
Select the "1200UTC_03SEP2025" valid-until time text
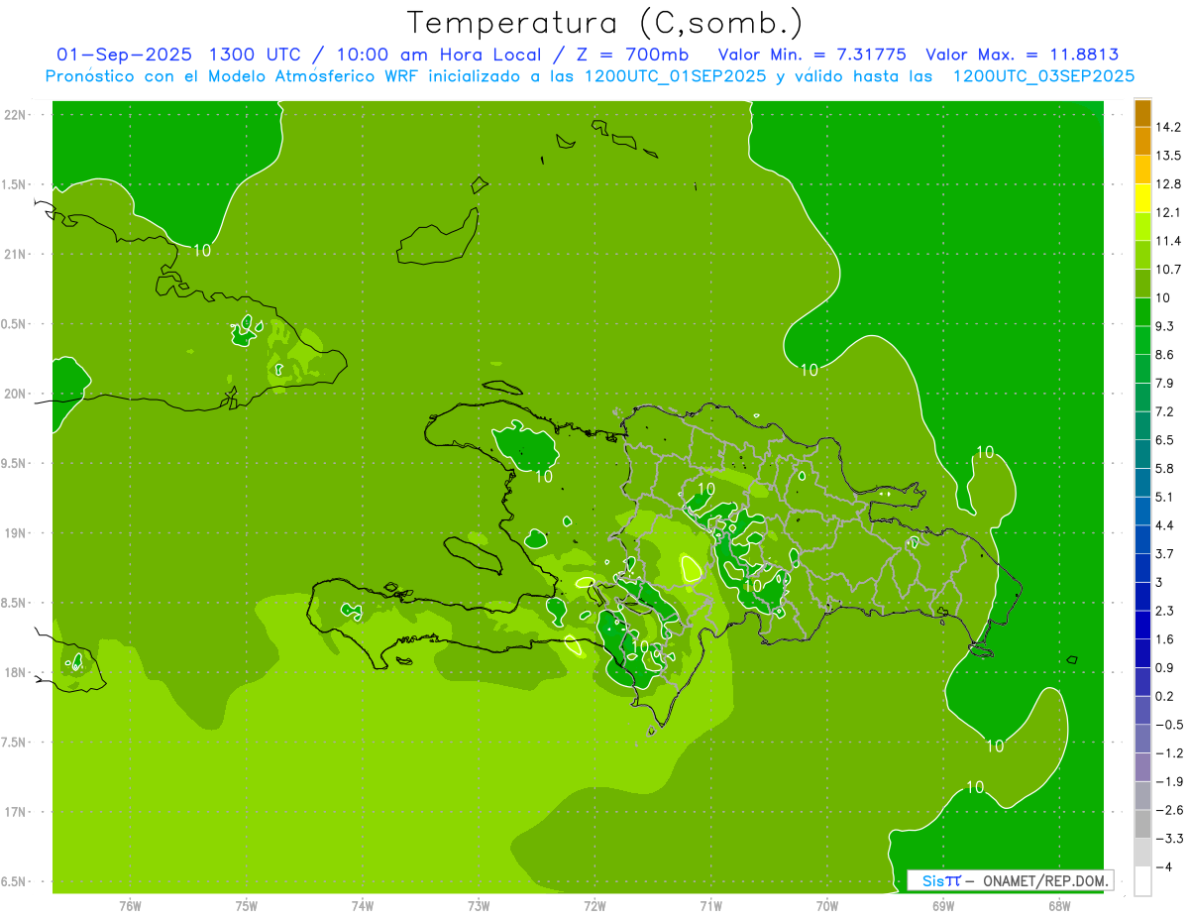coord(1043,76)
